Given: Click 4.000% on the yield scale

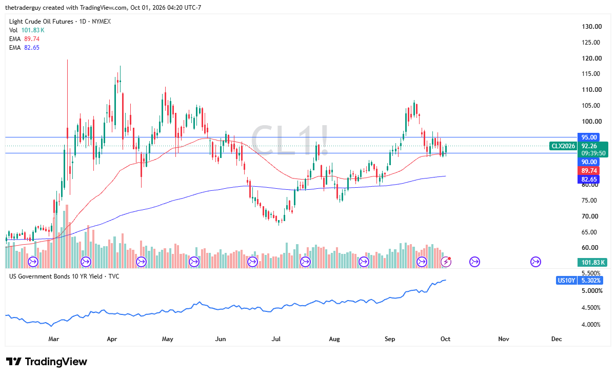Looking at the screenshot, I should [591, 325].
